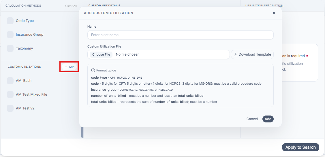Close the Add Custom Utilization dialog
Screen dimensions: 325x157
click(x=274, y=13)
